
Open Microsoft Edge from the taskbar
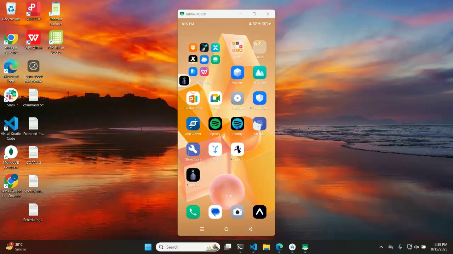(279, 247)
